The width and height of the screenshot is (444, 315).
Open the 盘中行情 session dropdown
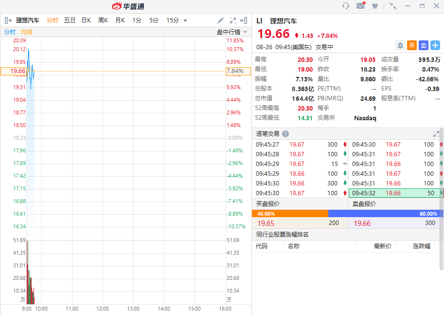[231, 32]
